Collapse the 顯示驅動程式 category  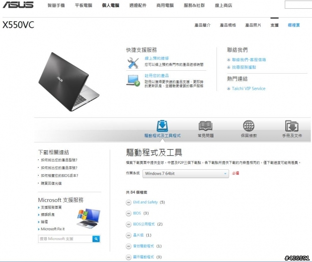click(129, 257)
